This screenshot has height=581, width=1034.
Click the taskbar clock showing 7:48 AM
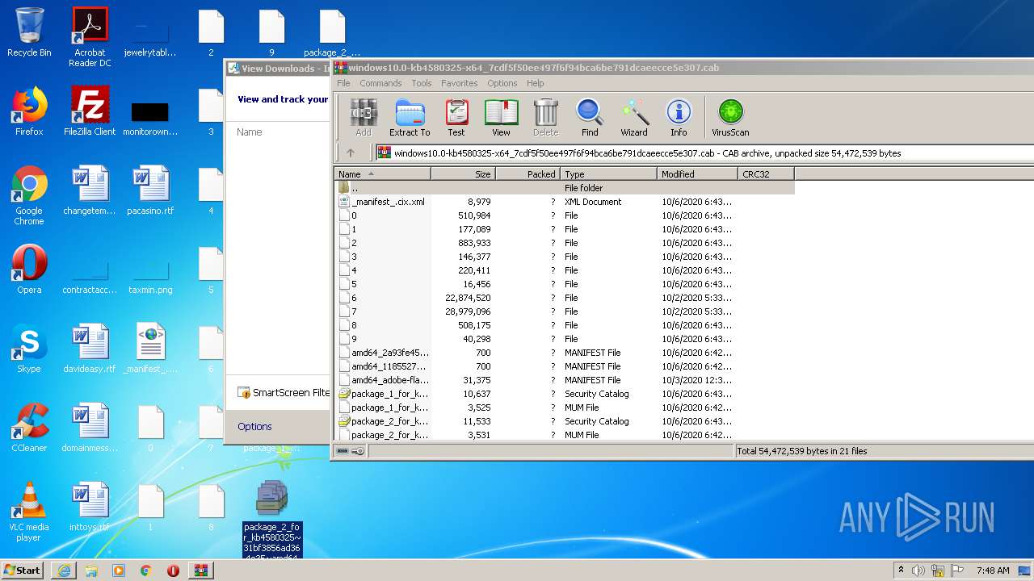coord(993,571)
